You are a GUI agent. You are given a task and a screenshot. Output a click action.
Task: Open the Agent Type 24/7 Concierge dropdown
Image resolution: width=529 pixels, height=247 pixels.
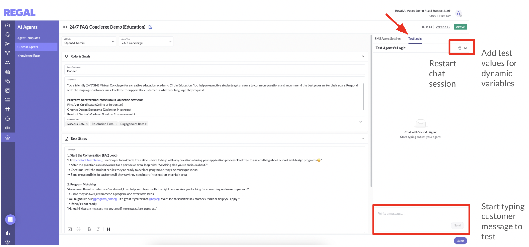coord(146,41)
